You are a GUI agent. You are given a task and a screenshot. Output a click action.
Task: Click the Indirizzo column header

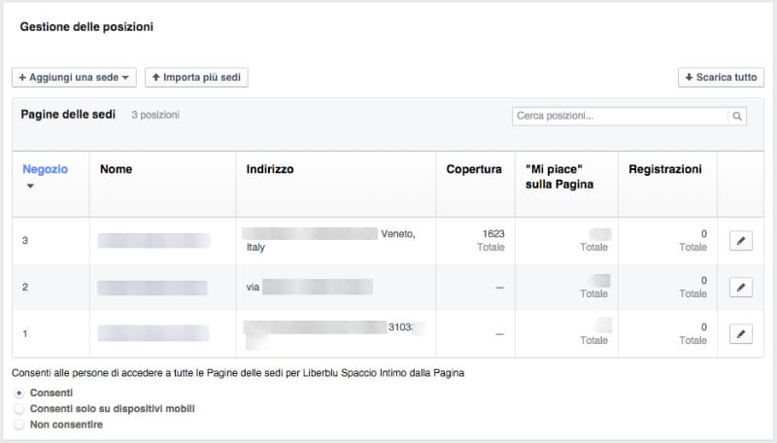tap(270, 169)
